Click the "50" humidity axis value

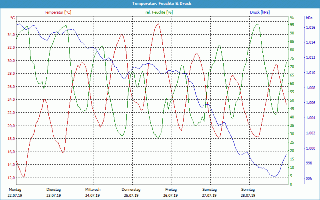coord(292,101)
